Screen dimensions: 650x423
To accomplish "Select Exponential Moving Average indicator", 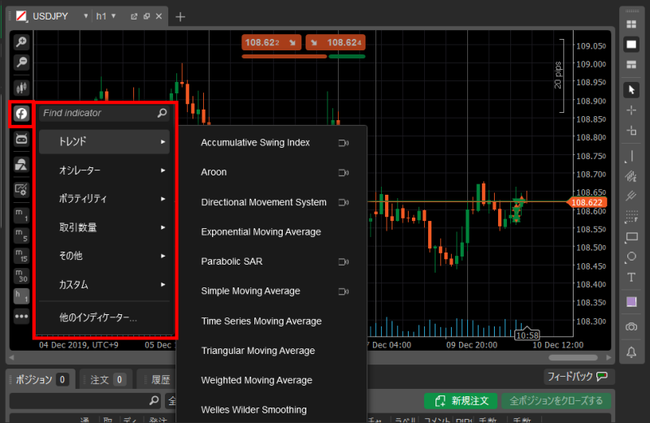I will [261, 232].
